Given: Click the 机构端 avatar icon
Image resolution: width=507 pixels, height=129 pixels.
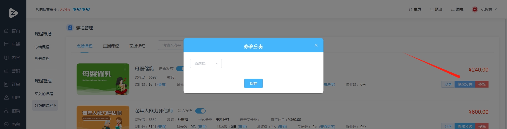Looking at the screenshot, I should click(475, 9).
